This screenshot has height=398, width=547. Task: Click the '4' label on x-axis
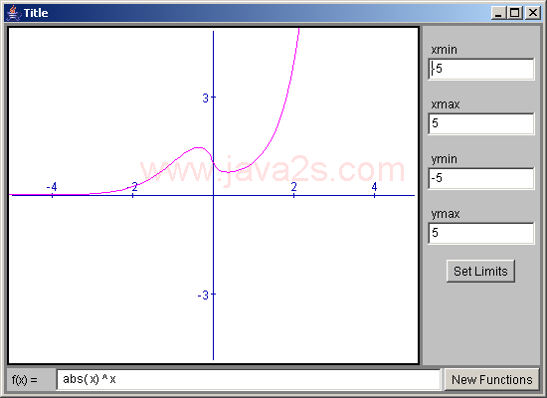(374, 187)
